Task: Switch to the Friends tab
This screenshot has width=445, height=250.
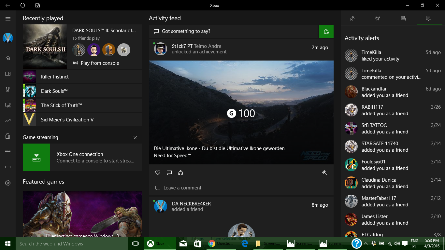Action: pos(352,18)
